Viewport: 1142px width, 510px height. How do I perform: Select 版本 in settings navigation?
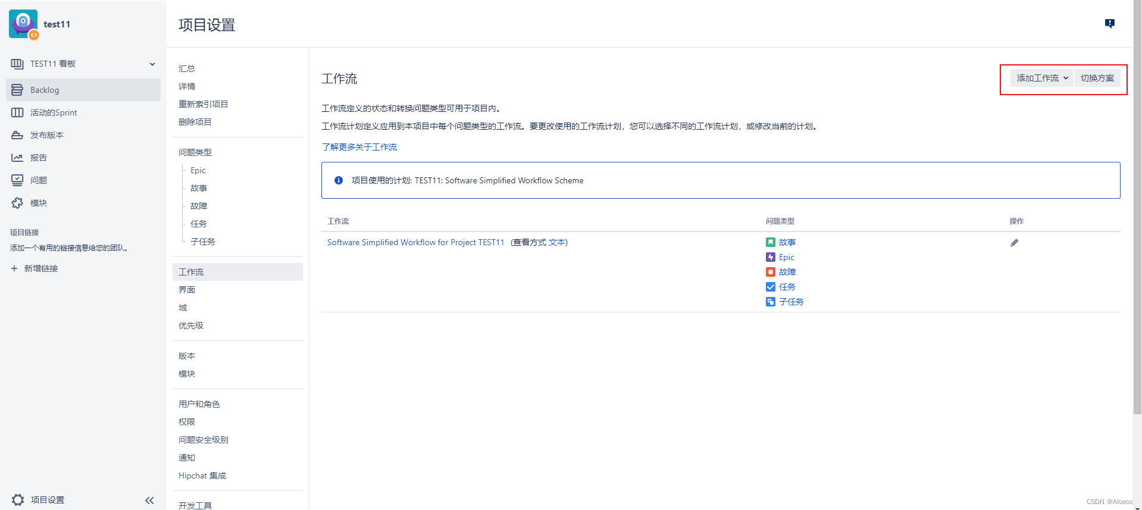(x=187, y=356)
